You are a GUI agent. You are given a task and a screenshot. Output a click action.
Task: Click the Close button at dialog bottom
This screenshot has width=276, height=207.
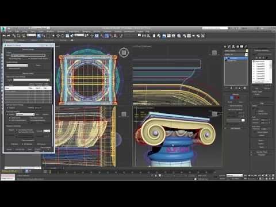29,149
